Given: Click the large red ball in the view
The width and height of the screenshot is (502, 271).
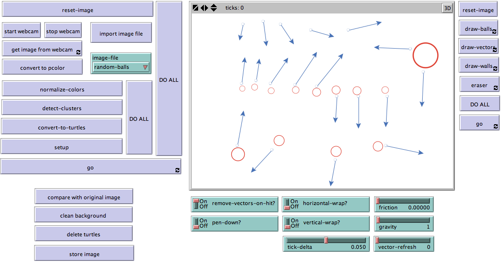Looking at the screenshot, I should tap(426, 55).
